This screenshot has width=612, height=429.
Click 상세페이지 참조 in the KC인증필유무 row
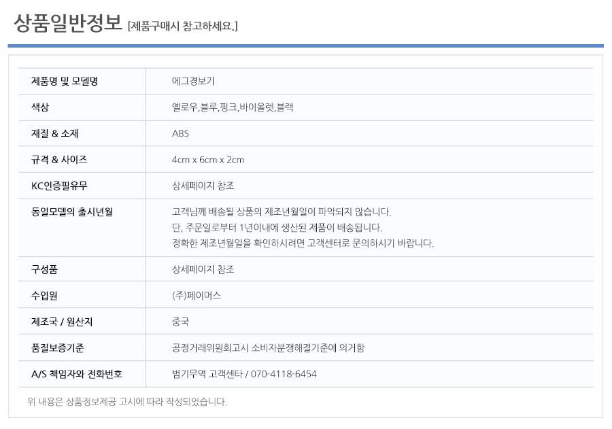203,186
